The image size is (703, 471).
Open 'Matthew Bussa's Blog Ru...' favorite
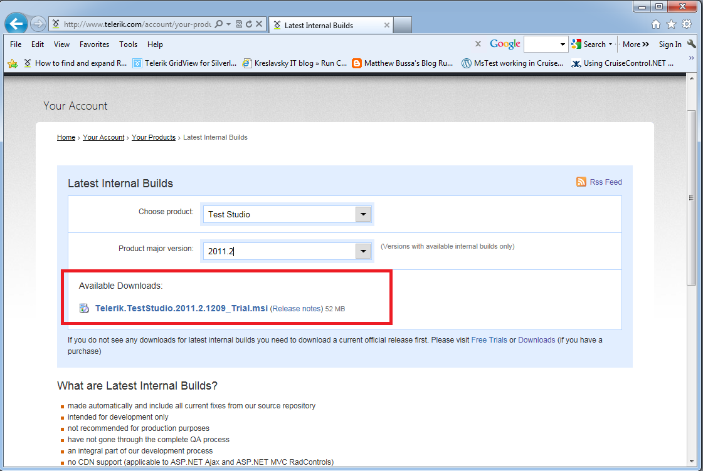[403, 64]
